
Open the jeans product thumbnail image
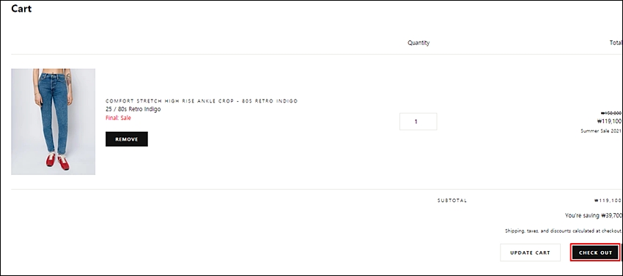[x=54, y=122]
